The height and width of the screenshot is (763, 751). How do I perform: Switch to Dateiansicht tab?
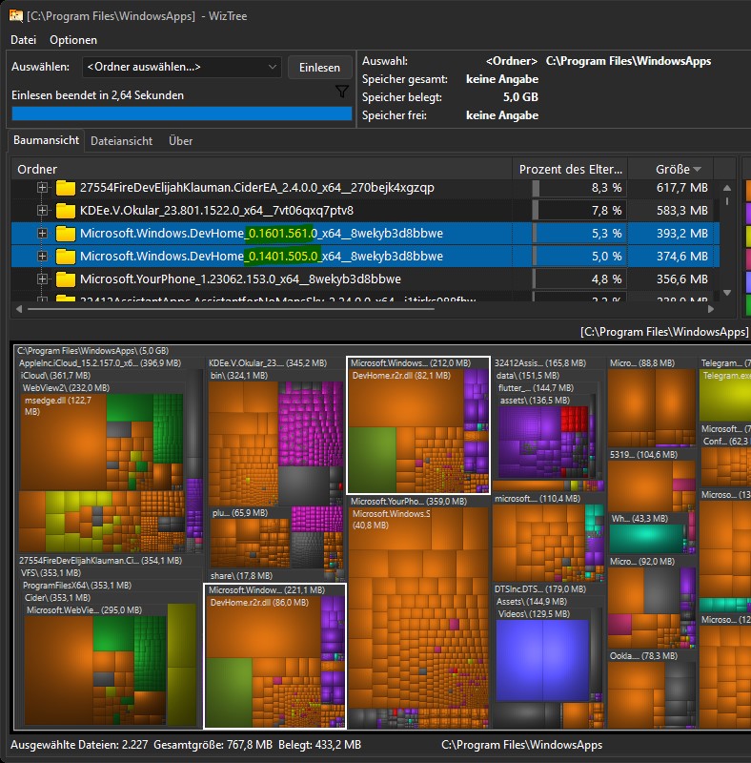(x=122, y=141)
